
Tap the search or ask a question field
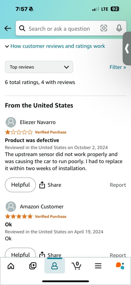[59, 29]
